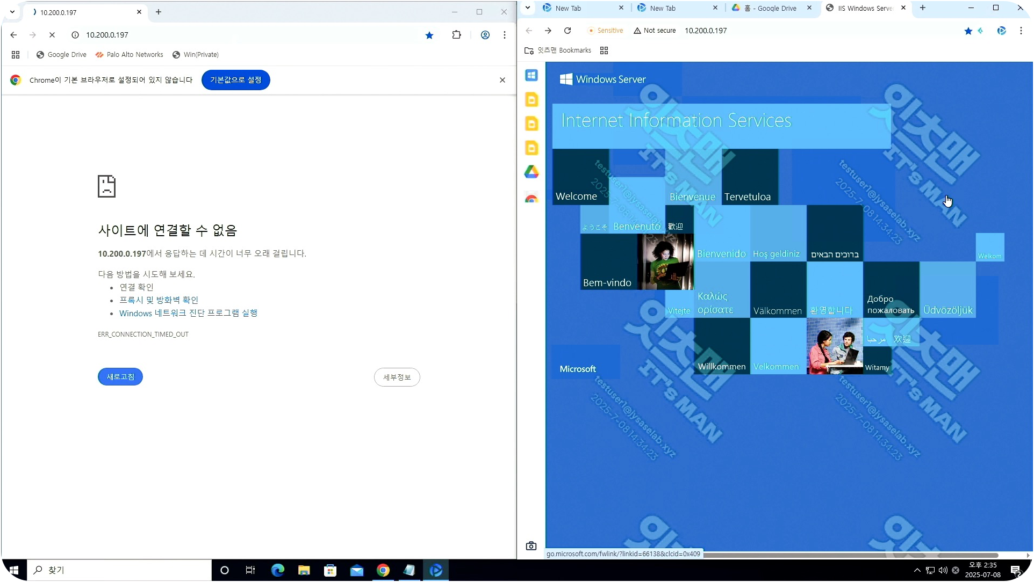Open new tab in right browser
This screenshot has height=582, width=1034.
pos(923,8)
